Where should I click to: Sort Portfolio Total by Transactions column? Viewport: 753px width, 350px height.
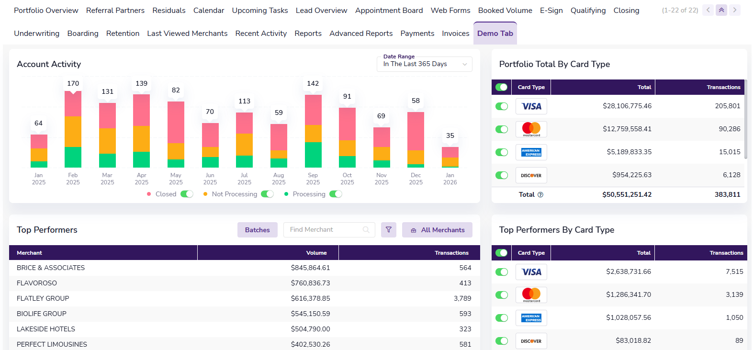(x=723, y=87)
